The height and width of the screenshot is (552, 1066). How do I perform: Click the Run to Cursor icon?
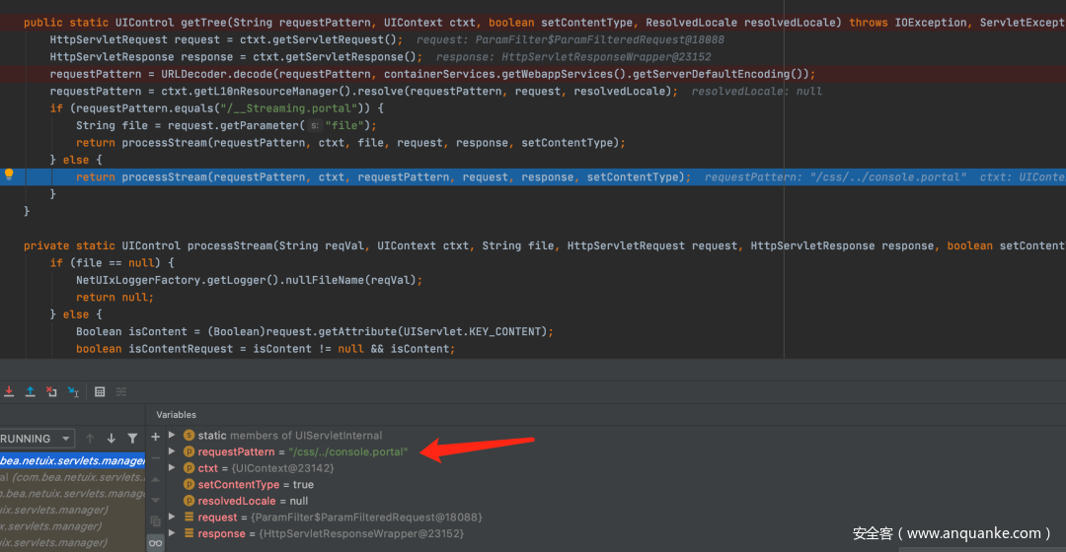[x=73, y=392]
